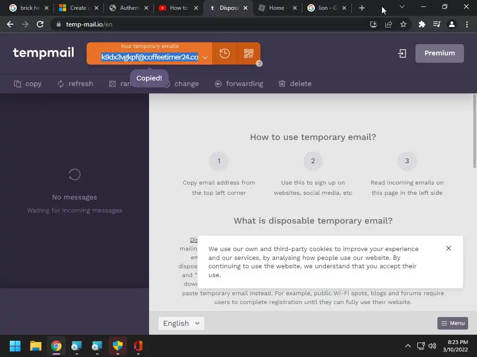Open File Explorer from the taskbar
477x357 pixels.
point(35,346)
